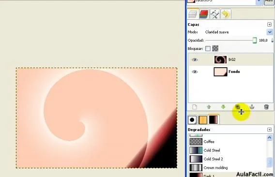Click the Opacidad value stepper

click(x=272, y=40)
